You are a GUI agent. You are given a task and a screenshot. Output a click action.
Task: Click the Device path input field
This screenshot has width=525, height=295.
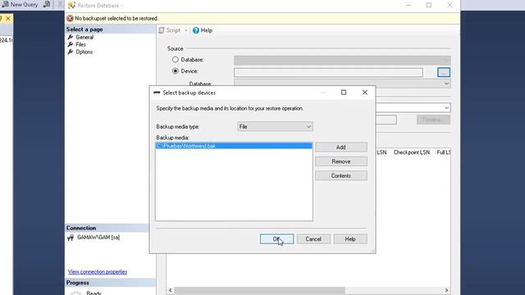[328, 72]
